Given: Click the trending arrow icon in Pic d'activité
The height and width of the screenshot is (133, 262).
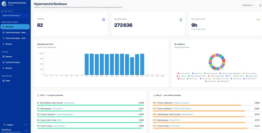Looking at the screenshot, I should click(x=258, y=20).
